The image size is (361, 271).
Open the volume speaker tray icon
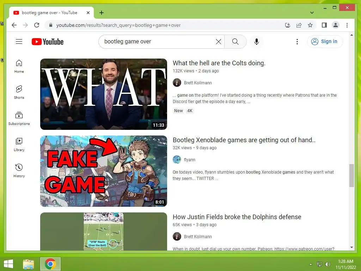328,264
